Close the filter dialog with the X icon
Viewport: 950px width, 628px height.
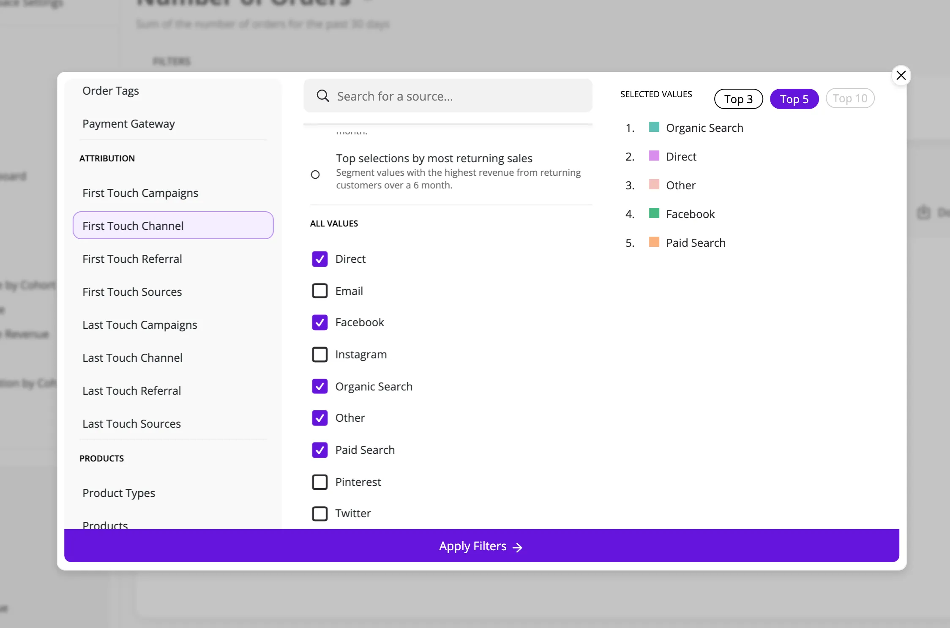pos(901,76)
